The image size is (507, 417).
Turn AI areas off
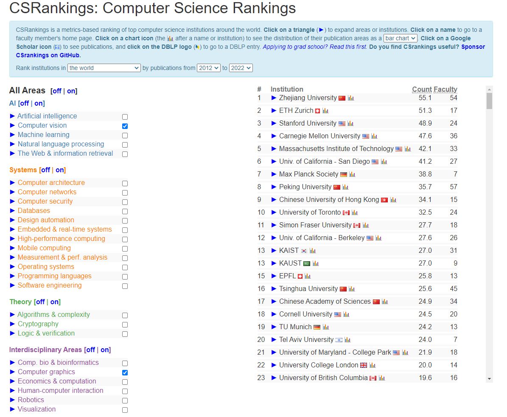click(24, 104)
